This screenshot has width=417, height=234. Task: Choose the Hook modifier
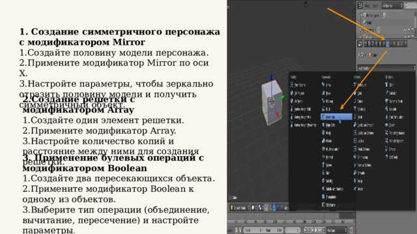point(358,117)
